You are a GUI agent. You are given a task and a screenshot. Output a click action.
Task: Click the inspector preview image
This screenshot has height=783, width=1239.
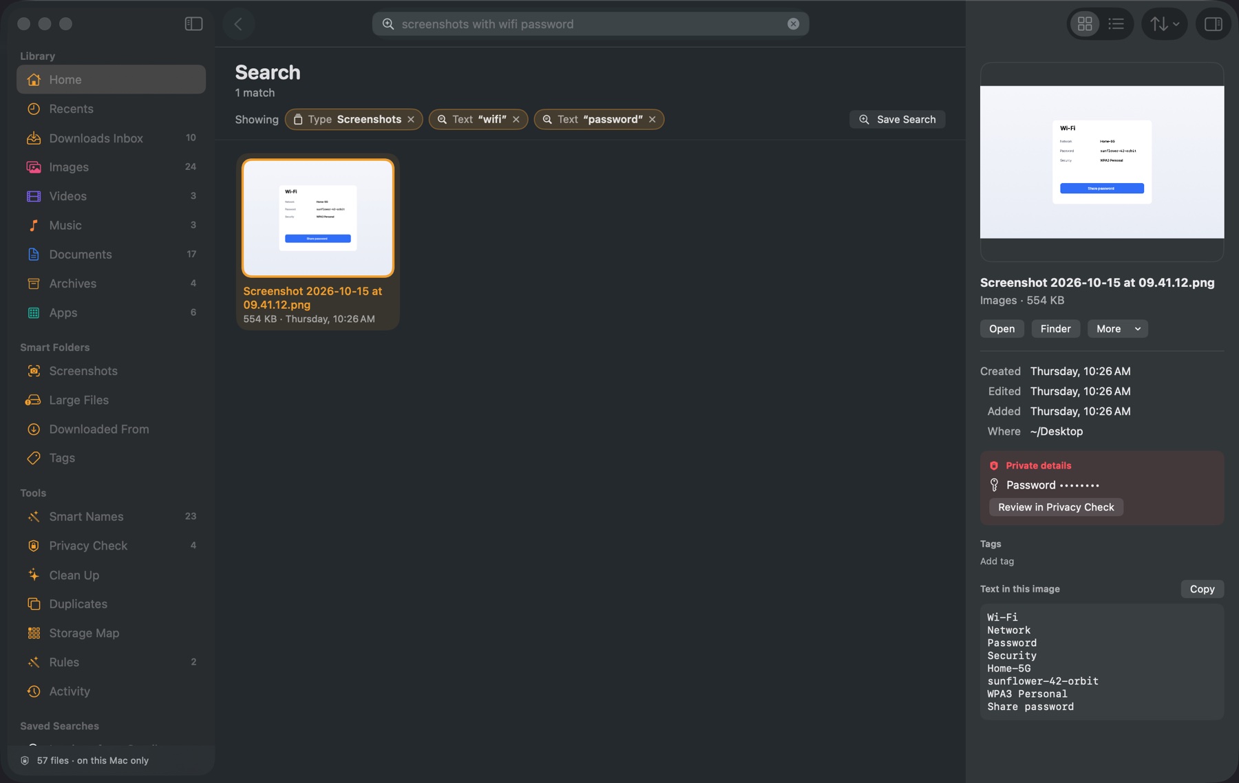click(x=1101, y=162)
